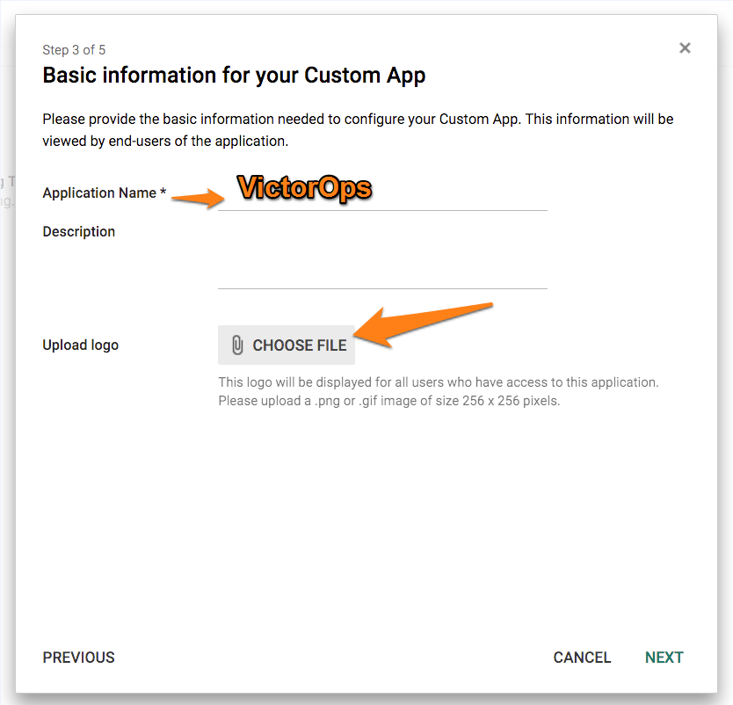This screenshot has width=733, height=705.
Task: Click the 'Application Name *' label
Action: point(105,193)
